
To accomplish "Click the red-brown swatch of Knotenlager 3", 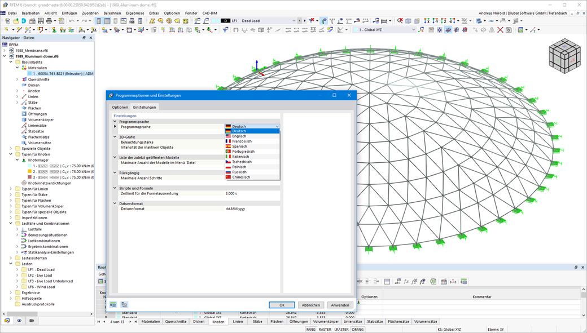I will pos(30,177).
